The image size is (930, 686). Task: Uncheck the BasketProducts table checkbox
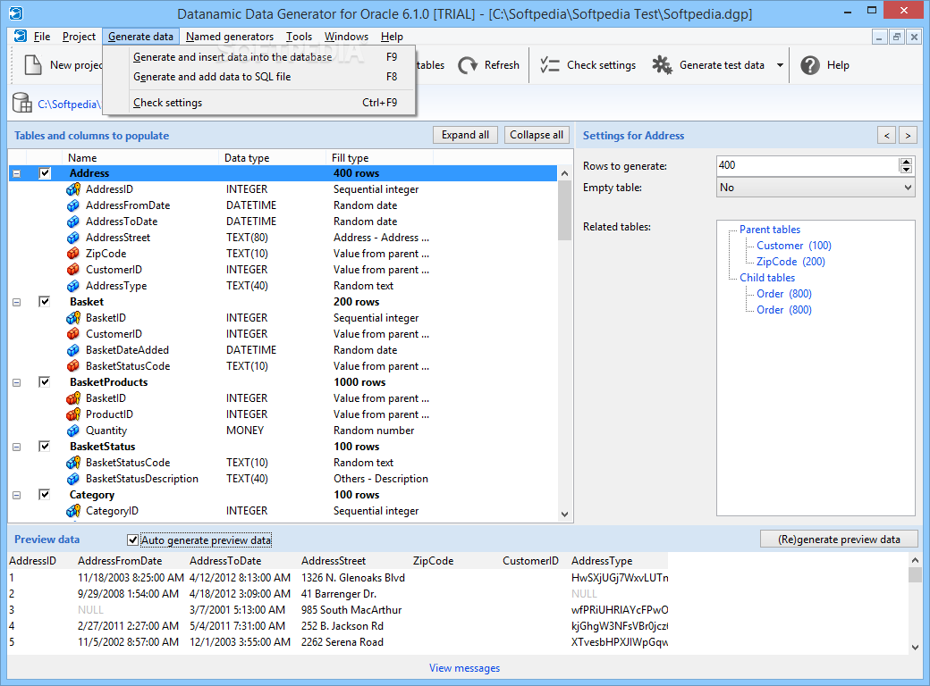pyautogui.click(x=45, y=382)
